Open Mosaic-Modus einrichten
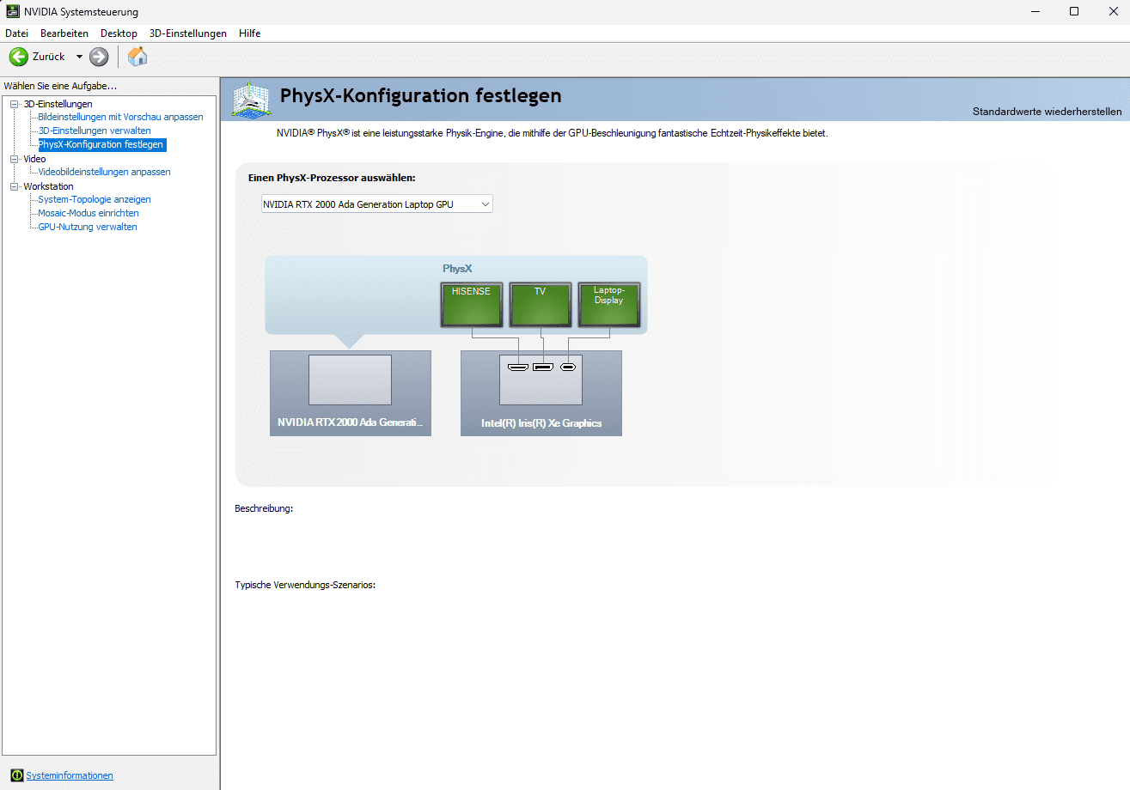The height and width of the screenshot is (790, 1130). 89,213
